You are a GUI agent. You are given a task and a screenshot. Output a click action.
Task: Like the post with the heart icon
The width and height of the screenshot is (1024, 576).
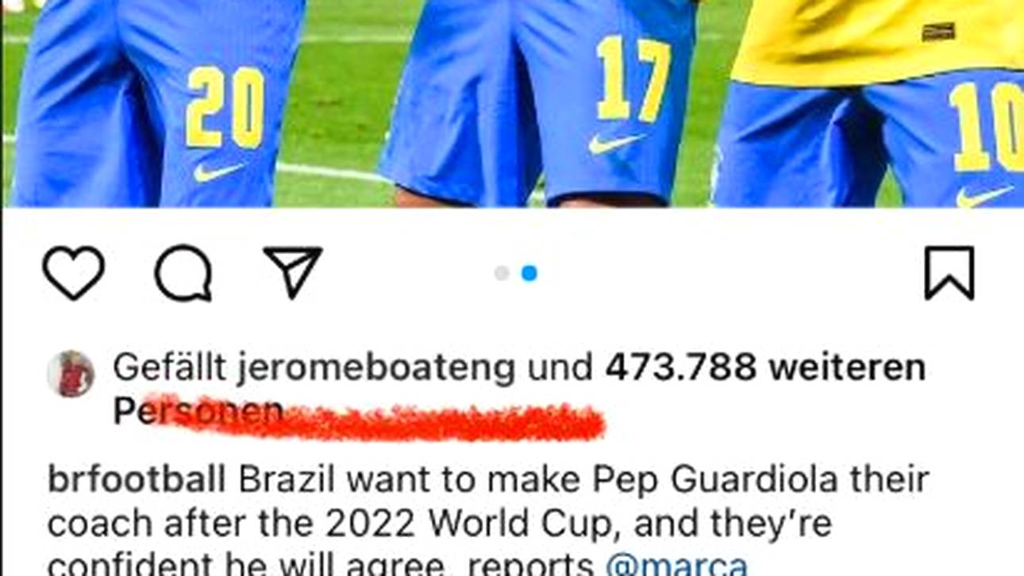[73, 273]
